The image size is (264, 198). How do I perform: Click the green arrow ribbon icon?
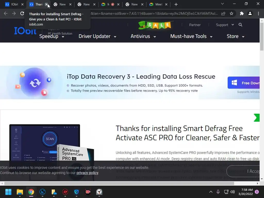point(257,118)
